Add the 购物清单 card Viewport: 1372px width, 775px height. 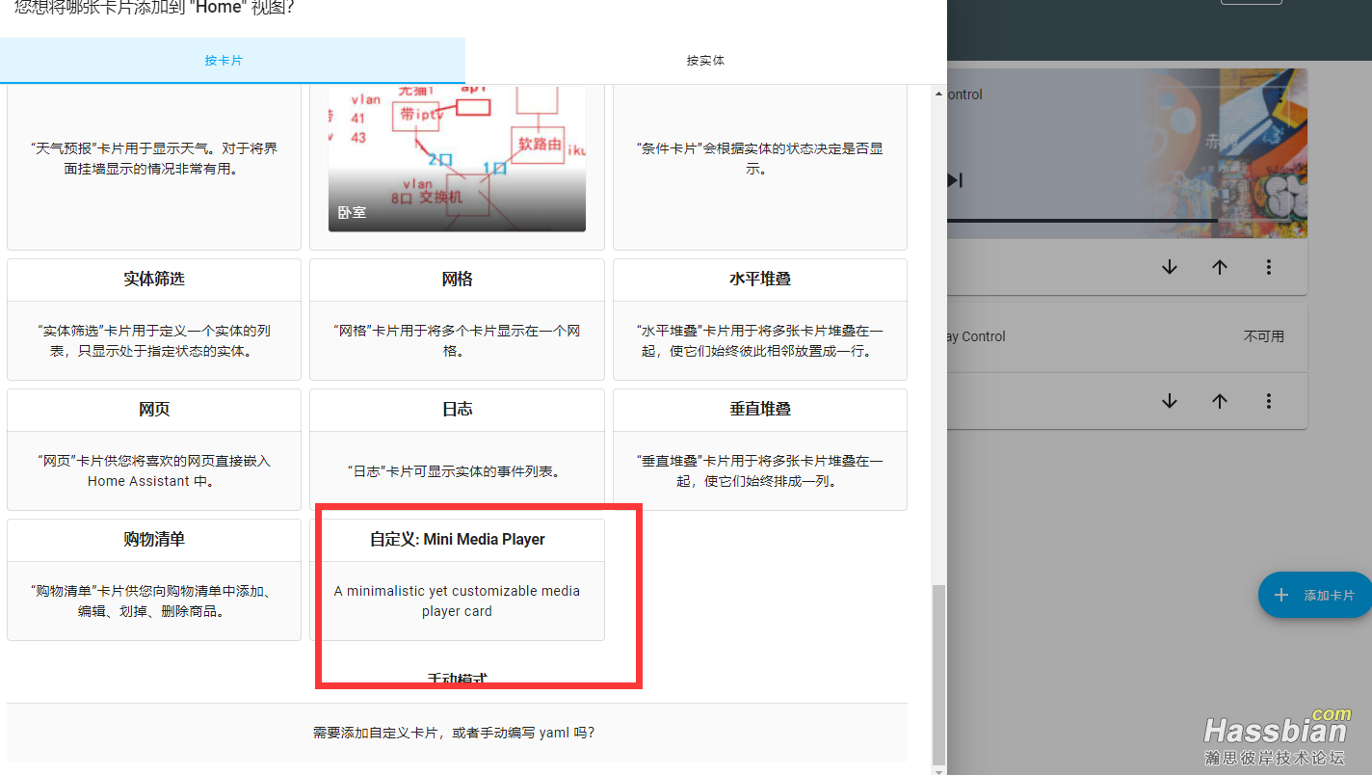coord(154,579)
